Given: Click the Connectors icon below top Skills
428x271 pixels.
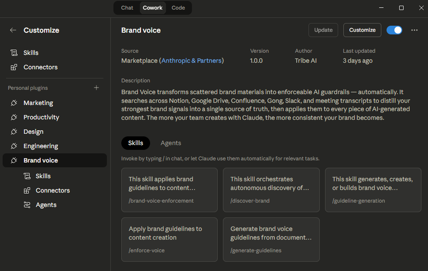Looking at the screenshot, I should [14, 67].
